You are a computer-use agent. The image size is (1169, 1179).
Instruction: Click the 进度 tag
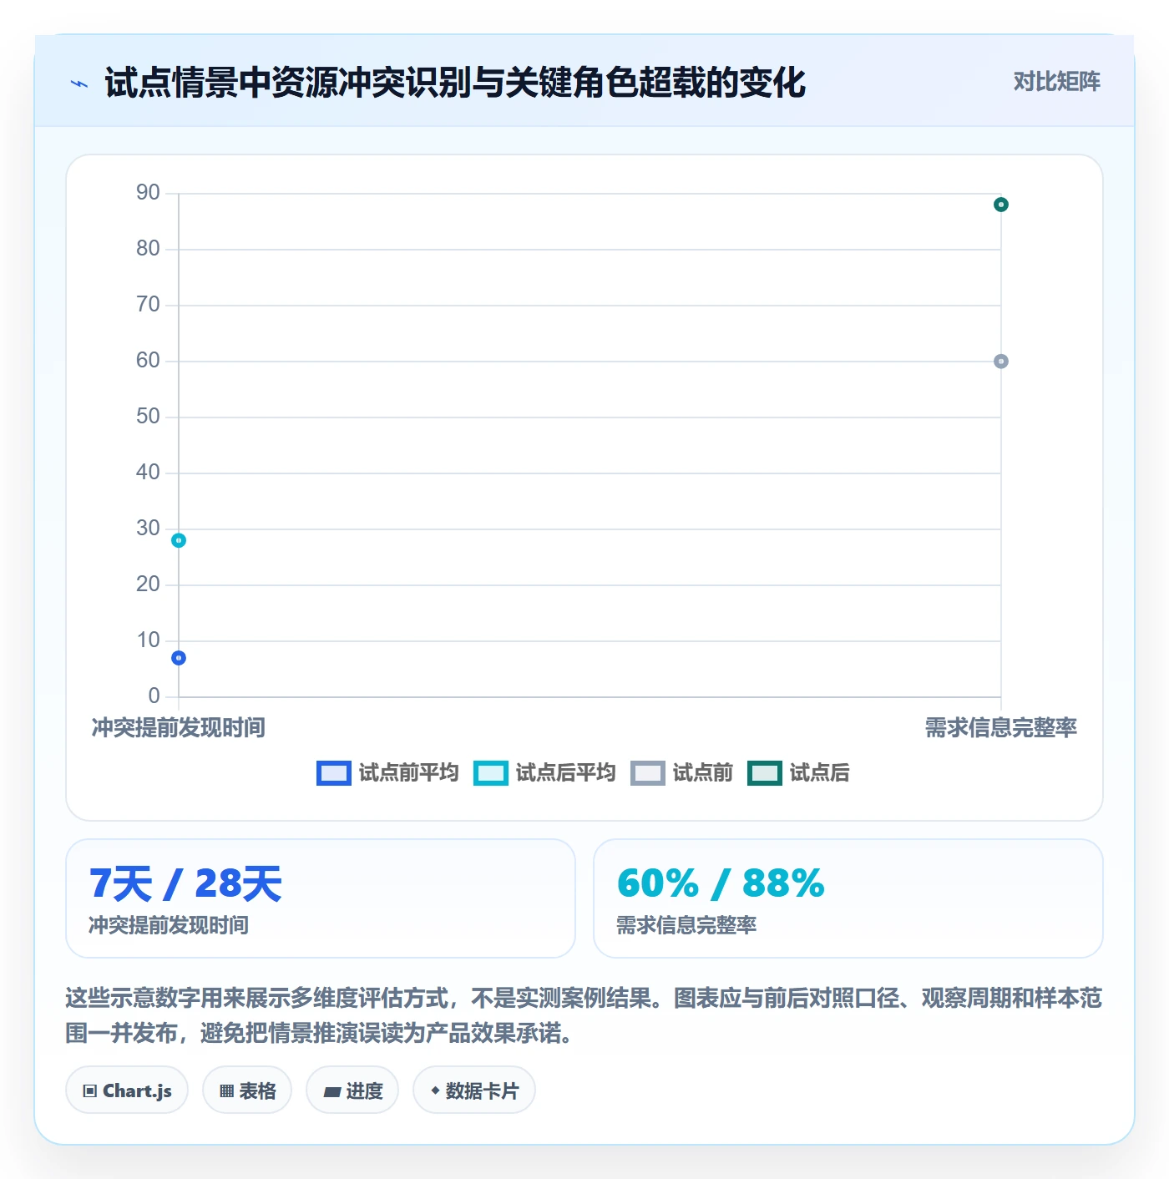pos(352,1090)
